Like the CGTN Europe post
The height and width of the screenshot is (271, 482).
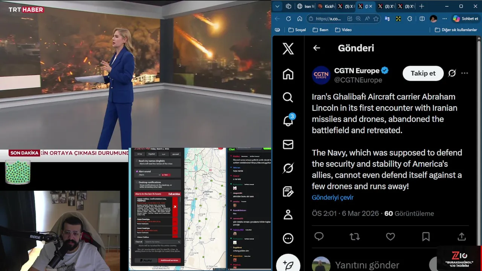390,236
